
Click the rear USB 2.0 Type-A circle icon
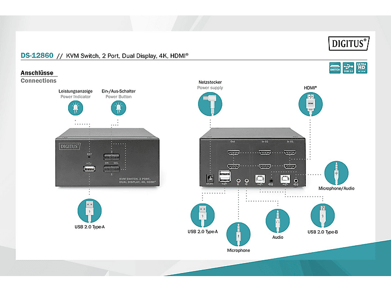pos(202,215)
